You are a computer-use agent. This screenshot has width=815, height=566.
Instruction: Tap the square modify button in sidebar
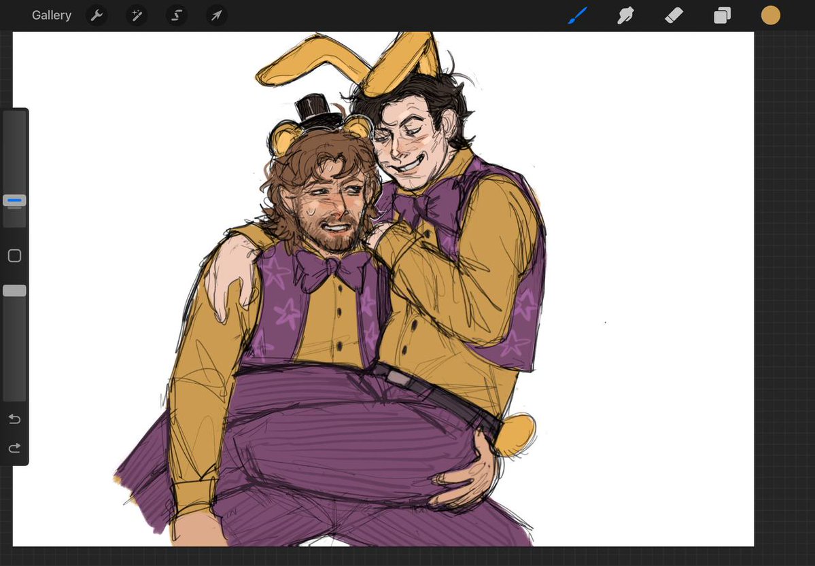point(14,255)
